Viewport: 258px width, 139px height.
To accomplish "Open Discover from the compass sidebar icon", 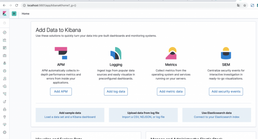I will click(x=5, y=32).
